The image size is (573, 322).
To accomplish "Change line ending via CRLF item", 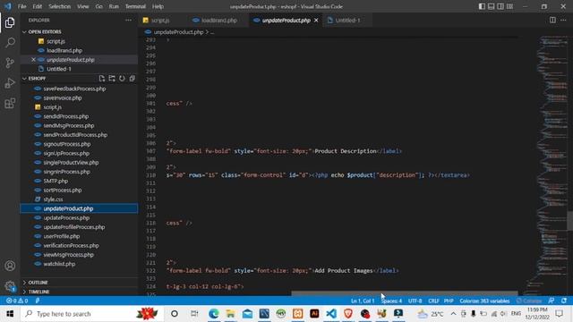I will 433,301.
